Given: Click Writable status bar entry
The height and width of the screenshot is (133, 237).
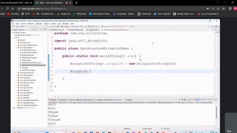Looking at the screenshot, I should [x=127, y=129].
